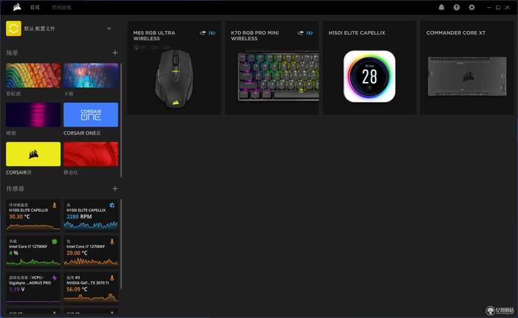Click the pump RPM graph
Screen dimensions: 518x318
(91, 226)
